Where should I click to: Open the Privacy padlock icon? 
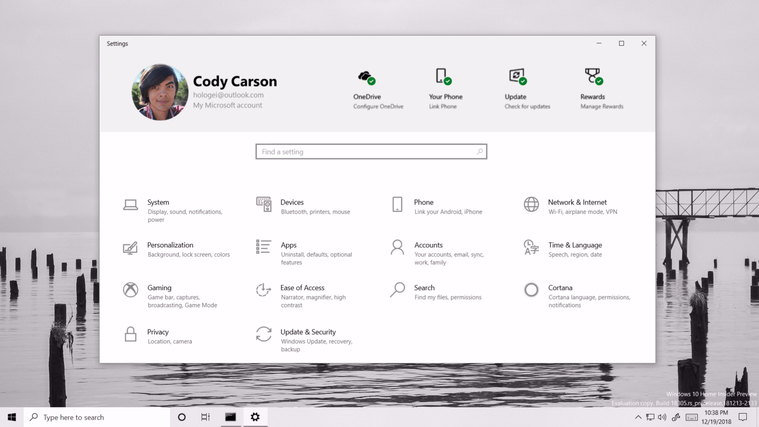tap(130, 334)
